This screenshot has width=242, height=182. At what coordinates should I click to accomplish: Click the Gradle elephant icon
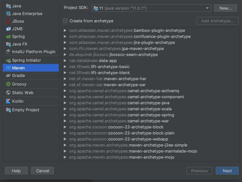pyautogui.click(x=8, y=76)
